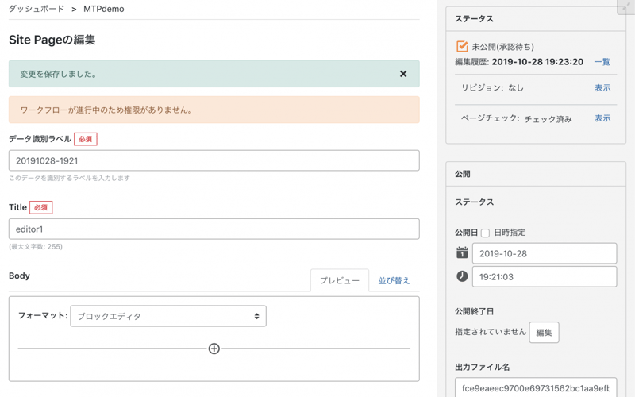Image resolution: width=635 pixels, height=397 pixels.
Task: Dismiss the saved changes alert with X
Action: click(x=403, y=74)
